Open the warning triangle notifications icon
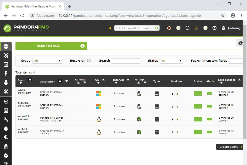The width and height of the screenshot is (247, 165). click(x=196, y=28)
